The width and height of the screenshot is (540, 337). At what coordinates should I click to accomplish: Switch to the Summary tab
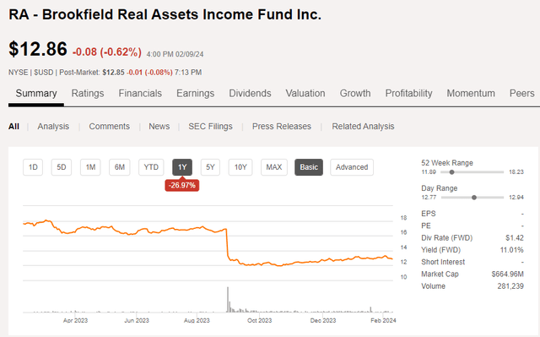pyautogui.click(x=36, y=94)
